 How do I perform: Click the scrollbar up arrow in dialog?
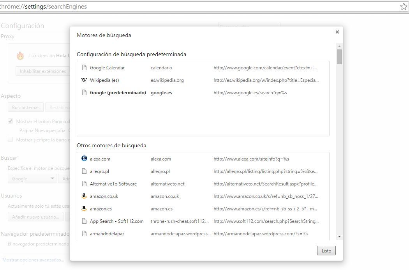(x=339, y=46)
